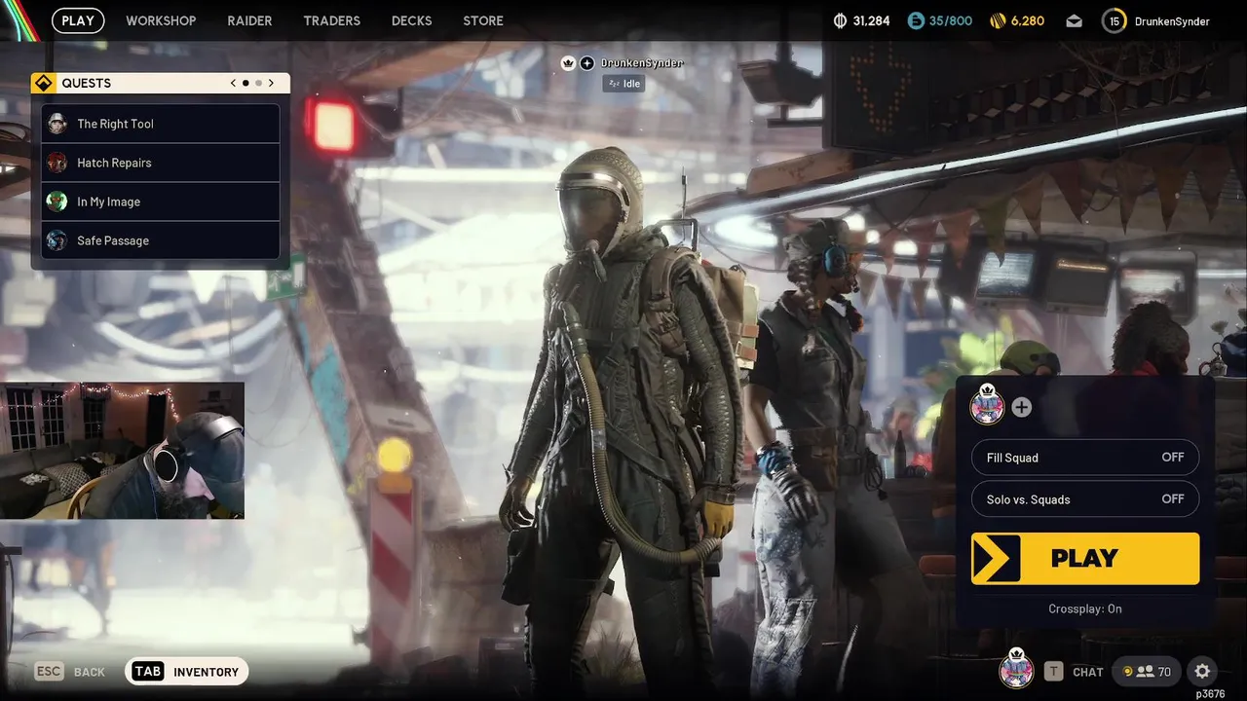Click the webcam overlay thumbnail

click(122, 450)
